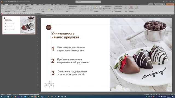Switch to the Insert (Вставка) tab
175x98 pixels.
click(x=11, y=4)
